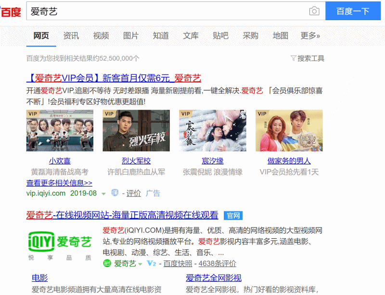
Task: Click the 小欢喜 thumbnail image
Action: (60, 131)
